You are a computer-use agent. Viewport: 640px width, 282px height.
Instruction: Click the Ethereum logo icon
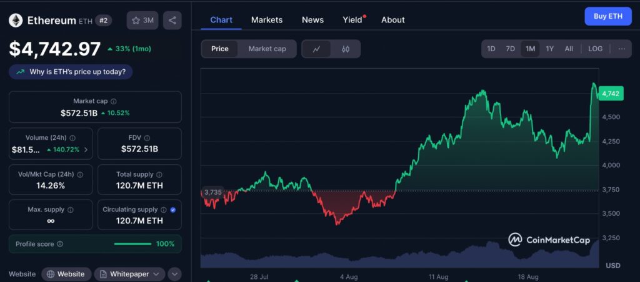click(x=16, y=21)
